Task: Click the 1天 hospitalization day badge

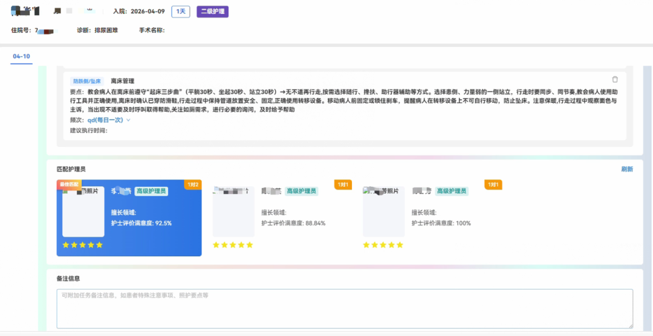Action: [180, 11]
